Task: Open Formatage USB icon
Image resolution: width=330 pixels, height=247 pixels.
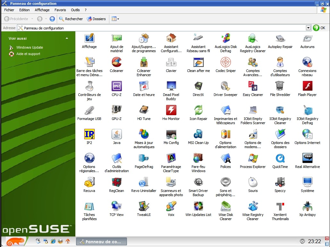Action: click(x=89, y=110)
